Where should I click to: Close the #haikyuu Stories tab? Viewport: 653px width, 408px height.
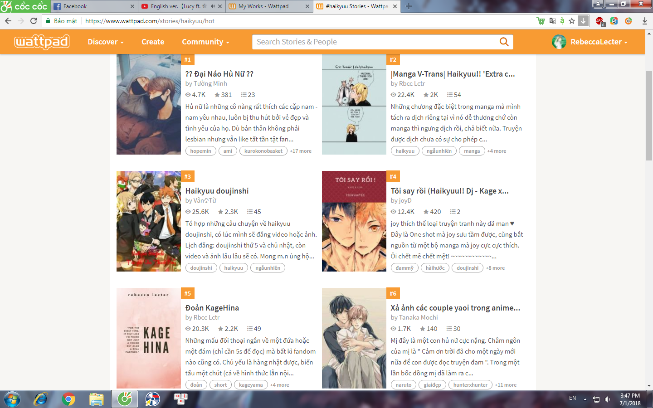pos(395,6)
